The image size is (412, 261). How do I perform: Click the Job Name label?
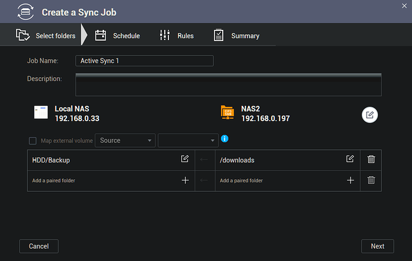click(x=42, y=61)
